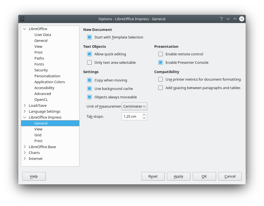
Task: Select General under LibreOffice Impress
Action: 50,123
